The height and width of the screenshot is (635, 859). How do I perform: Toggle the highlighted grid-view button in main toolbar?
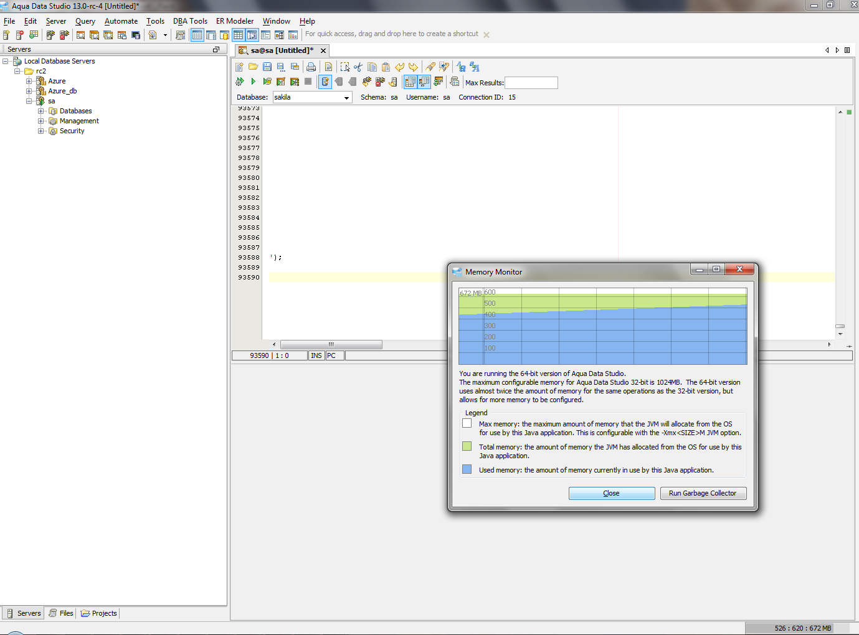238,35
